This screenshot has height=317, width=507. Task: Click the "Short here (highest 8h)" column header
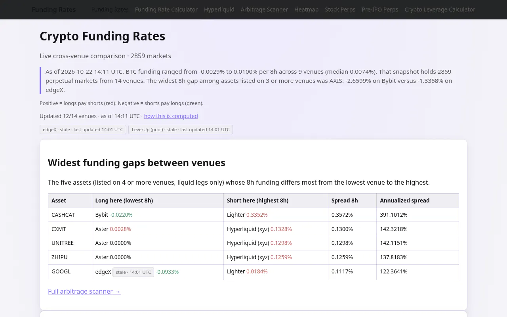(x=276, y=201)
